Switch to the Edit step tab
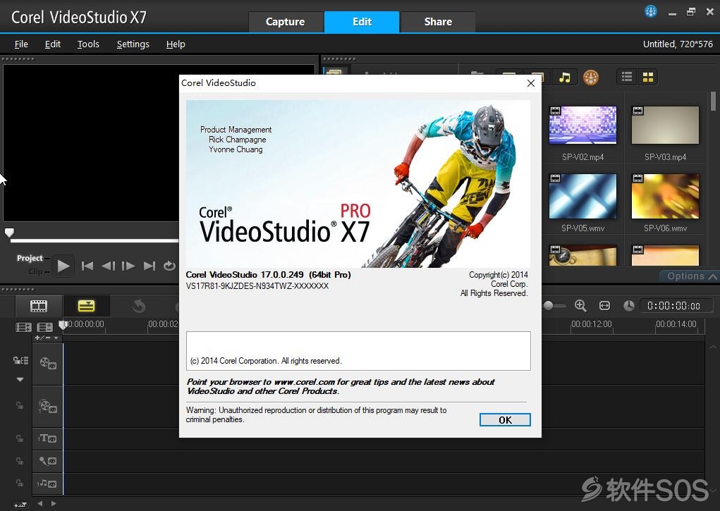 (362, 22)
